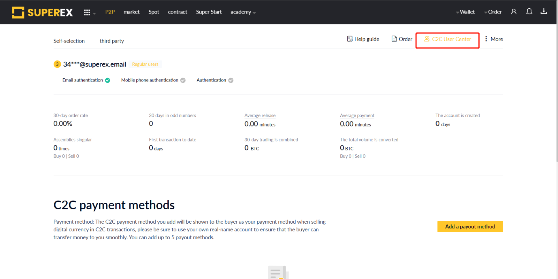Viewport: 558px width, 279px height.
Task: Click the Email authentication label
Action: [x=83, y=80]
